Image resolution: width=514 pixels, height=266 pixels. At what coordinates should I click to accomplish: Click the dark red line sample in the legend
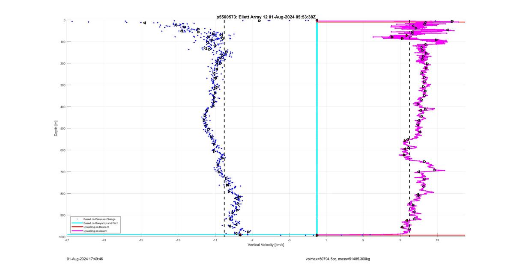point(76,227)
